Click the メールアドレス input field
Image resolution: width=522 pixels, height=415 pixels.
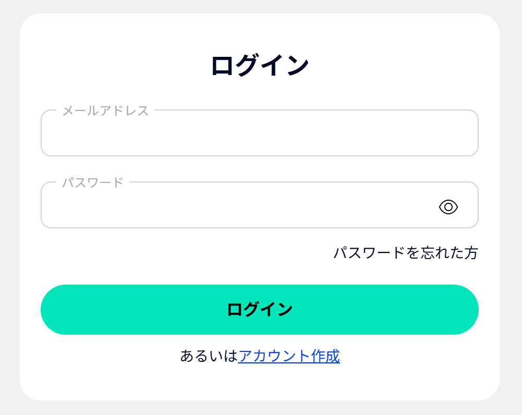pyautogui.click(x=259, y=134)
